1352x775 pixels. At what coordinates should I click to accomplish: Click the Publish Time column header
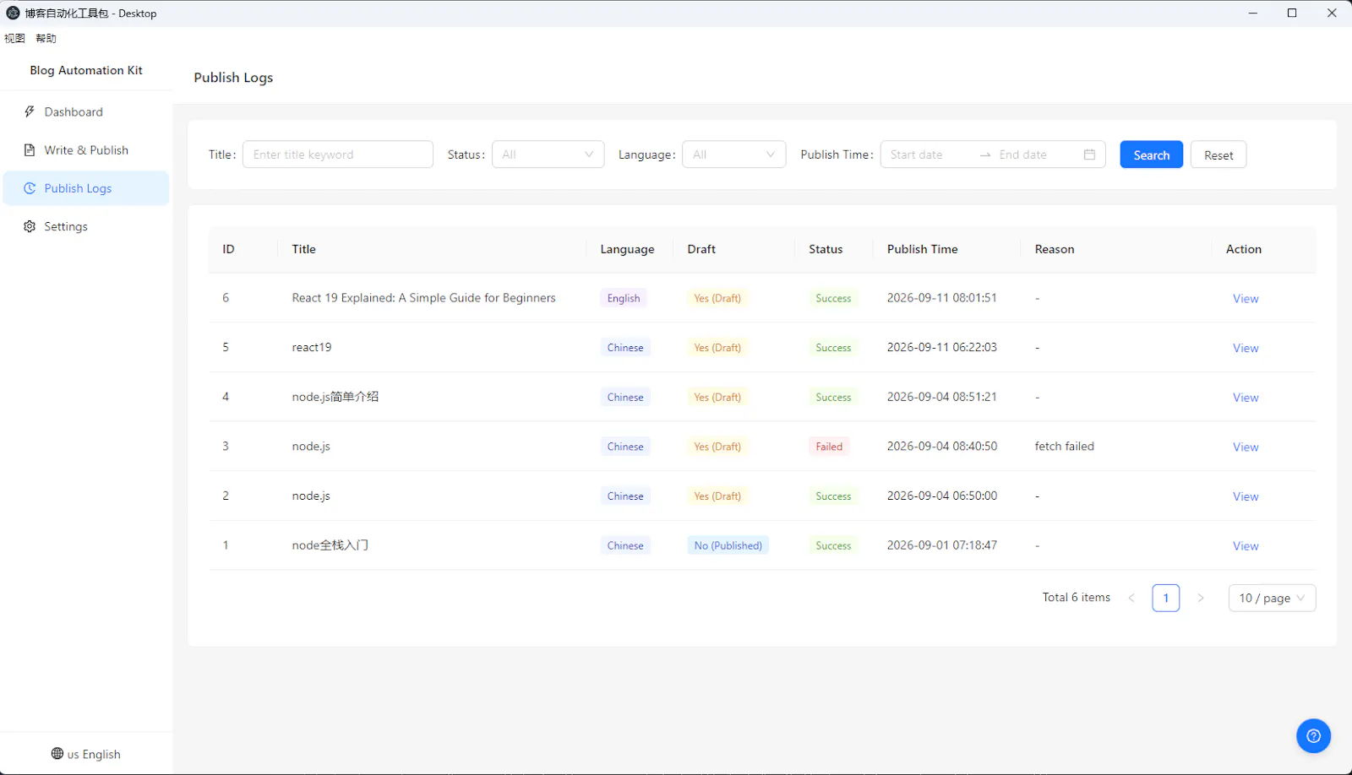tap(922, 249)
